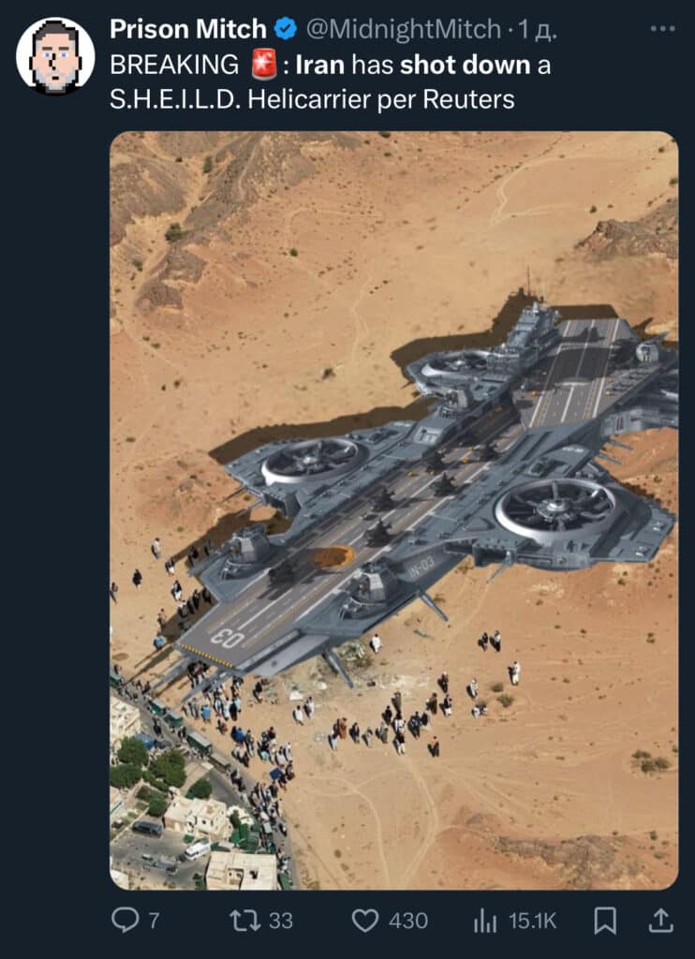
Task: Visit the @MidnightMitch handle
Action: (403, 29)
